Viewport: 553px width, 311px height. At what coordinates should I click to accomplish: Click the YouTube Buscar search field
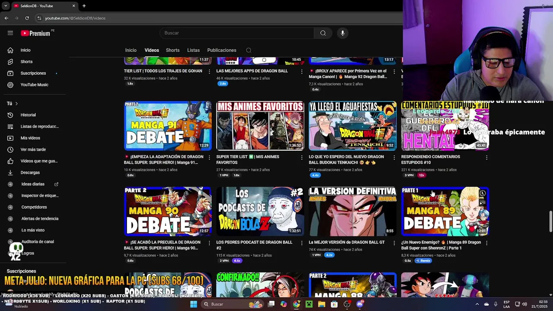(237, 33)
